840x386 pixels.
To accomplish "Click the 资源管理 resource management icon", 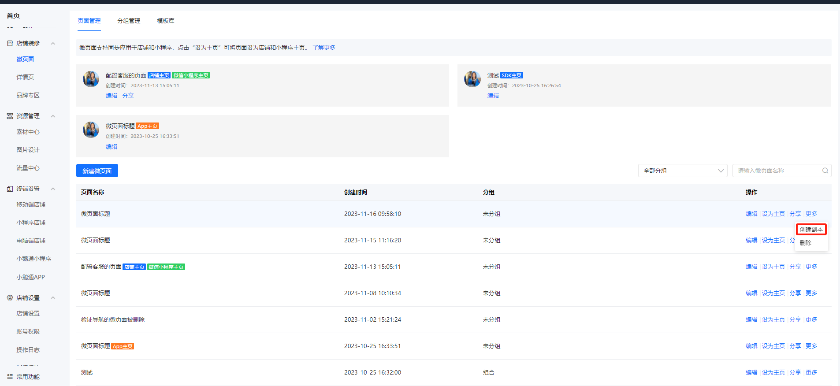I will [10, 116].
